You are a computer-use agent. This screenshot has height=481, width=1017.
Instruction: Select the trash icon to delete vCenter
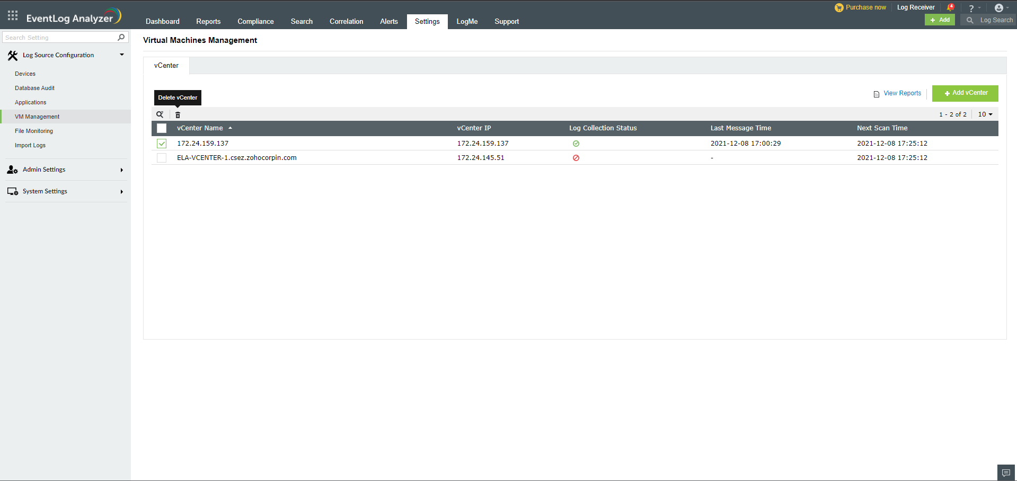178,114
